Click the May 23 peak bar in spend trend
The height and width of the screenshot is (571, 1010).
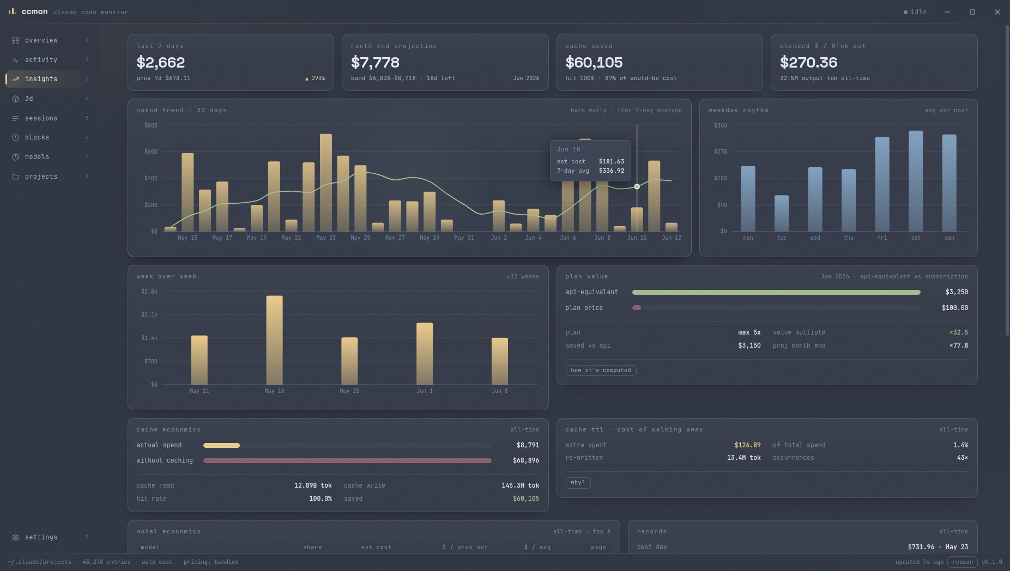[x=325, y=183]
